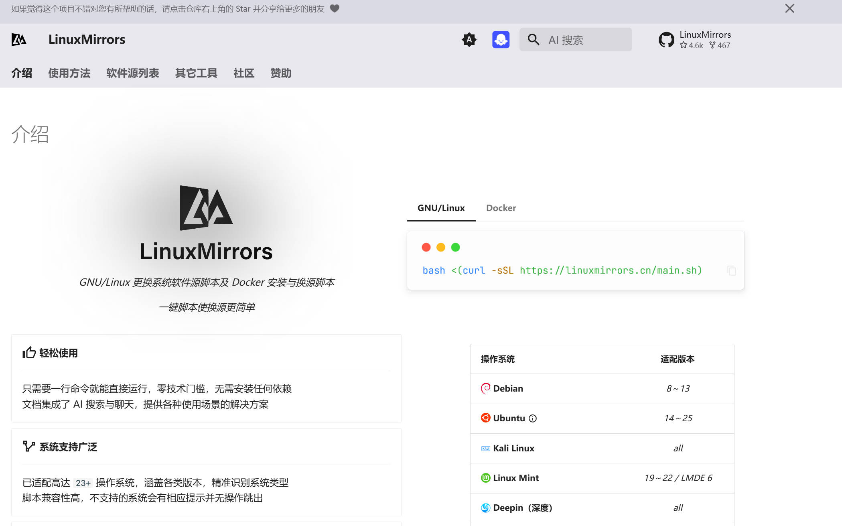Dismiss the Star announcement banner
The height and width of the screenshot is (526, 842).
[x=789, y=9]
